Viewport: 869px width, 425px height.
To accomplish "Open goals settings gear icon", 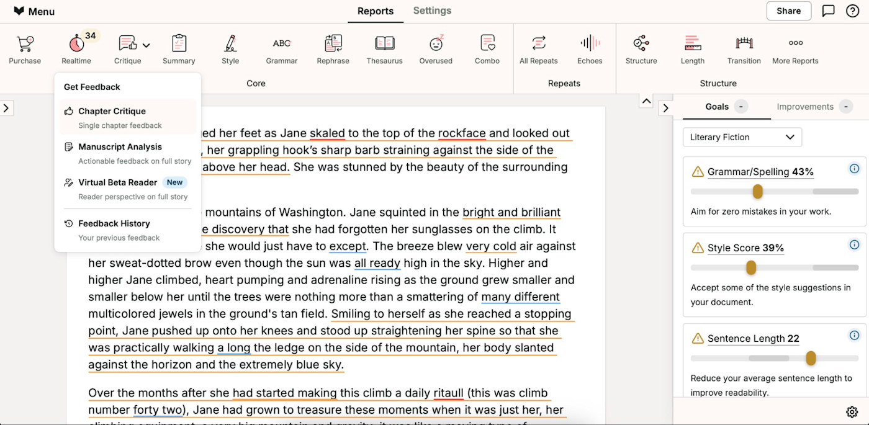I will pyautogui.click(x=852, y=412).
